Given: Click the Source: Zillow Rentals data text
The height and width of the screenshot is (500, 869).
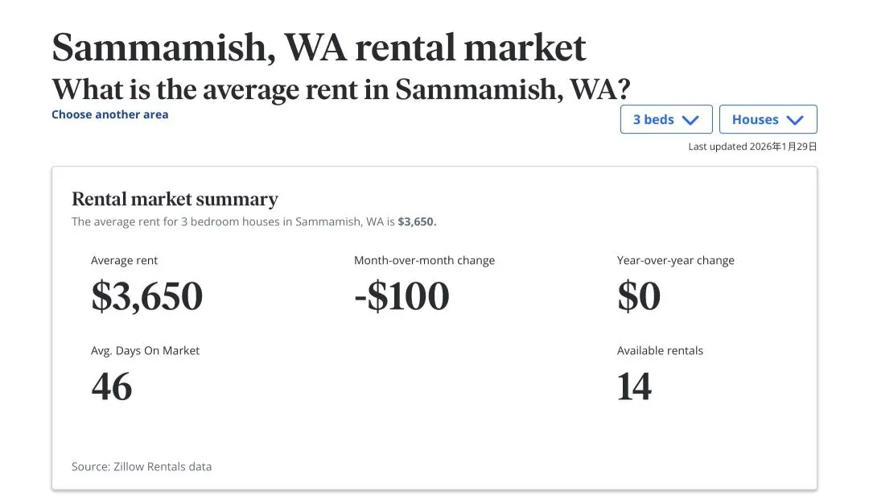Looking at the screenshot, I should pyautogui.click(x=142, y=466).
